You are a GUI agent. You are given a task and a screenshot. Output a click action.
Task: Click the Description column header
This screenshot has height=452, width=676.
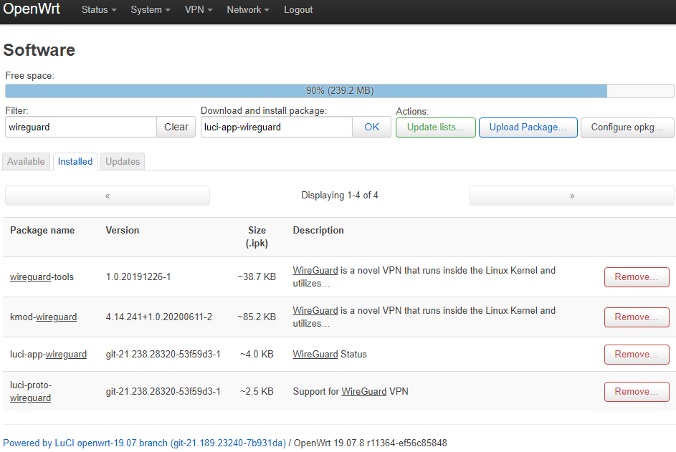[x=318, y=231]
